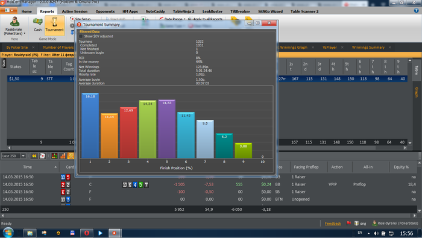The width and height of the screenshot is (422, 238).
Task: Open the NoteCaddy tab
Action: click(x=156, y=11)
